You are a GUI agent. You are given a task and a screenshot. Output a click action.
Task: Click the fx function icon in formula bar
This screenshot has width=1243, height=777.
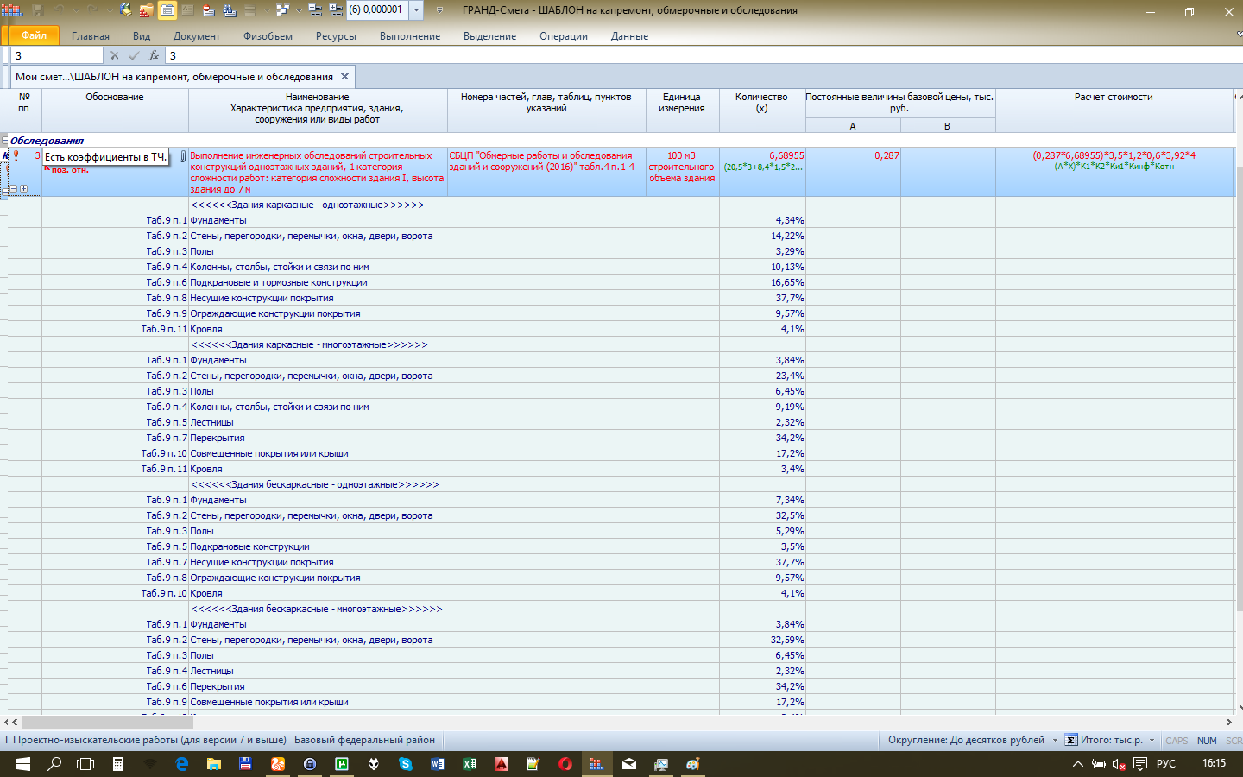click(x=154, y=55)
